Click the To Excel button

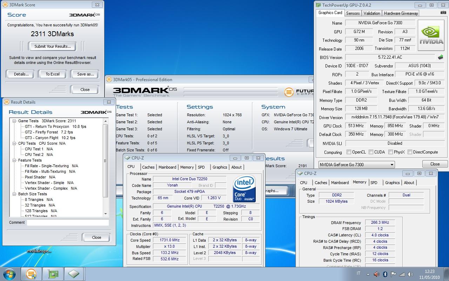(x=53, y=74)
